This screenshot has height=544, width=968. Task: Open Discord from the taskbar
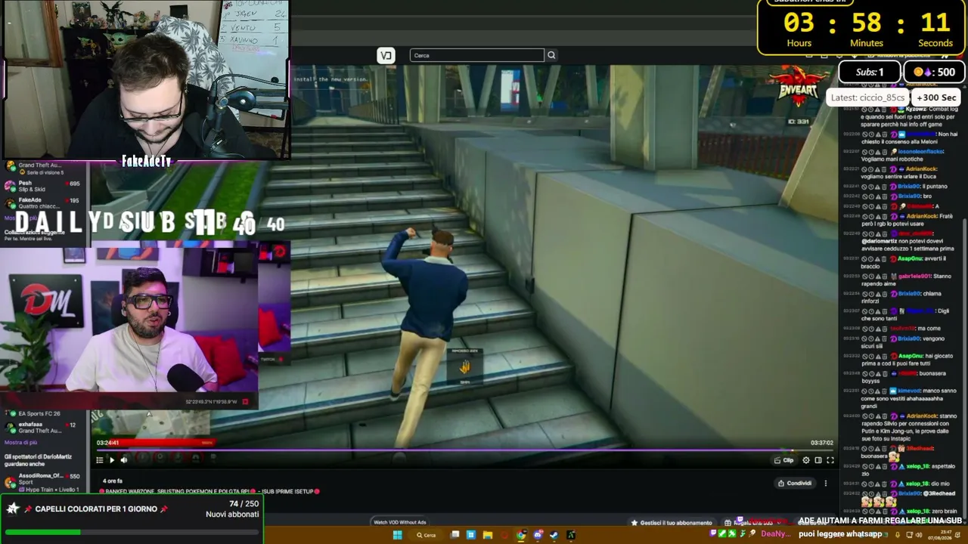coord(538,535)
